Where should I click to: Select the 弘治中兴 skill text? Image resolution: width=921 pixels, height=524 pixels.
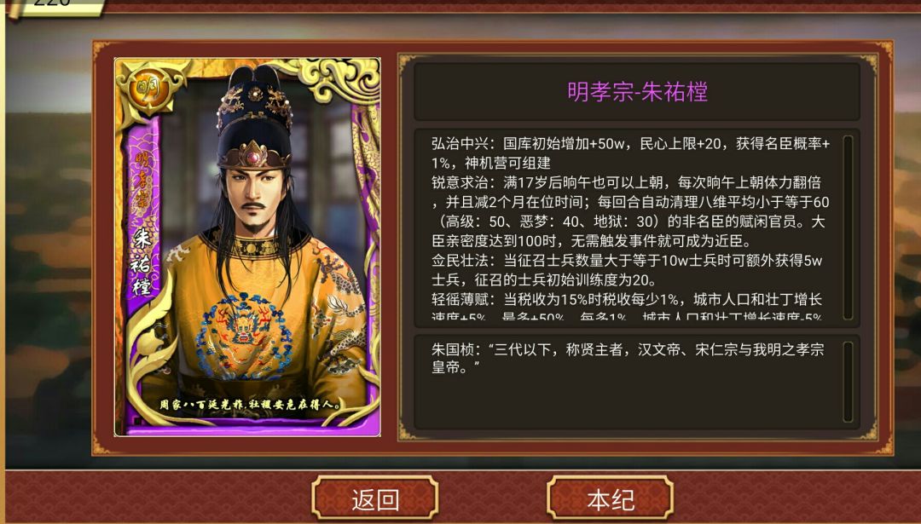[631, 153]
